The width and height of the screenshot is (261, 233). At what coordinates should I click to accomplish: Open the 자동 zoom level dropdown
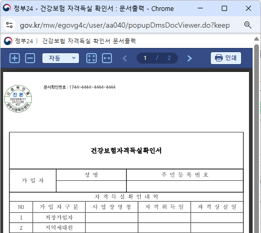coord(61,58)
